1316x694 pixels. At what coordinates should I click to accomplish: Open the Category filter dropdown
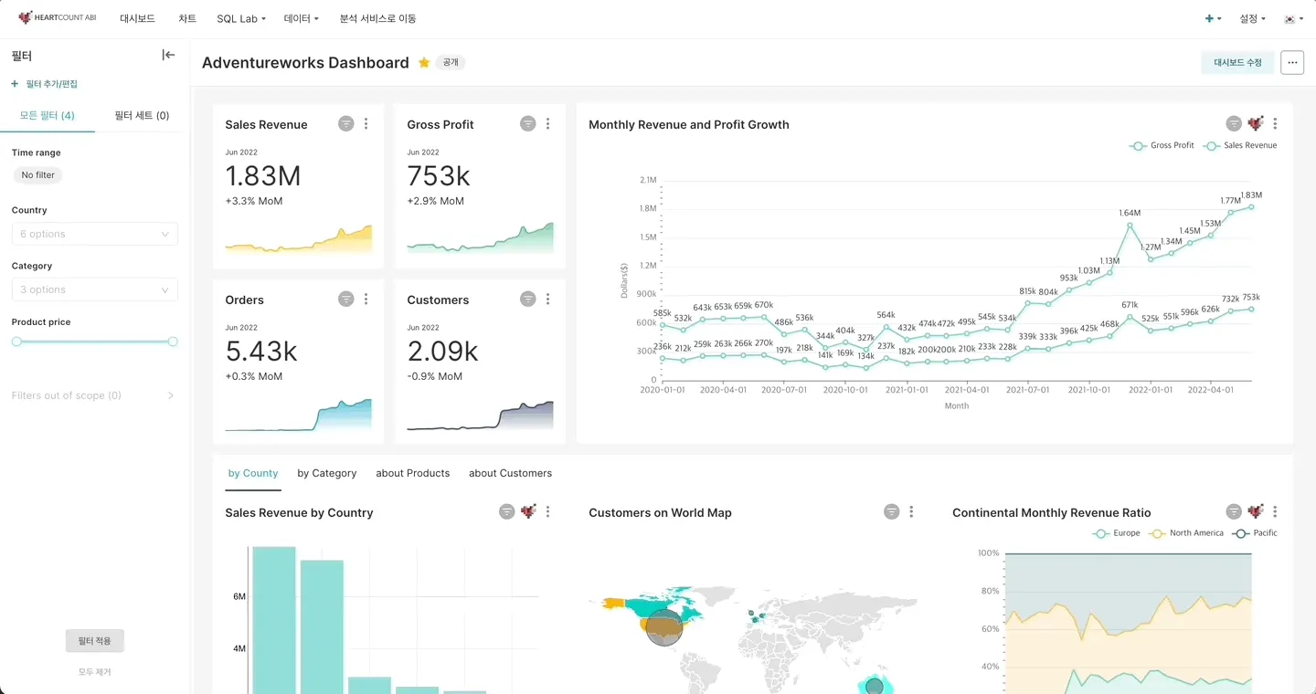(x=95, y=289)
